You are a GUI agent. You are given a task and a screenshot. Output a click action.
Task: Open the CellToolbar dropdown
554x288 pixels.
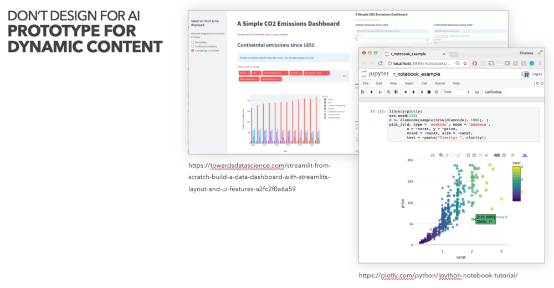[x=493, y=92]
